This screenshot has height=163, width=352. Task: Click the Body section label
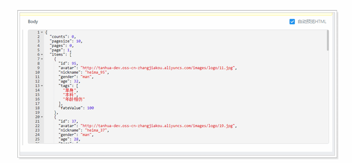[x=33, y=22]
